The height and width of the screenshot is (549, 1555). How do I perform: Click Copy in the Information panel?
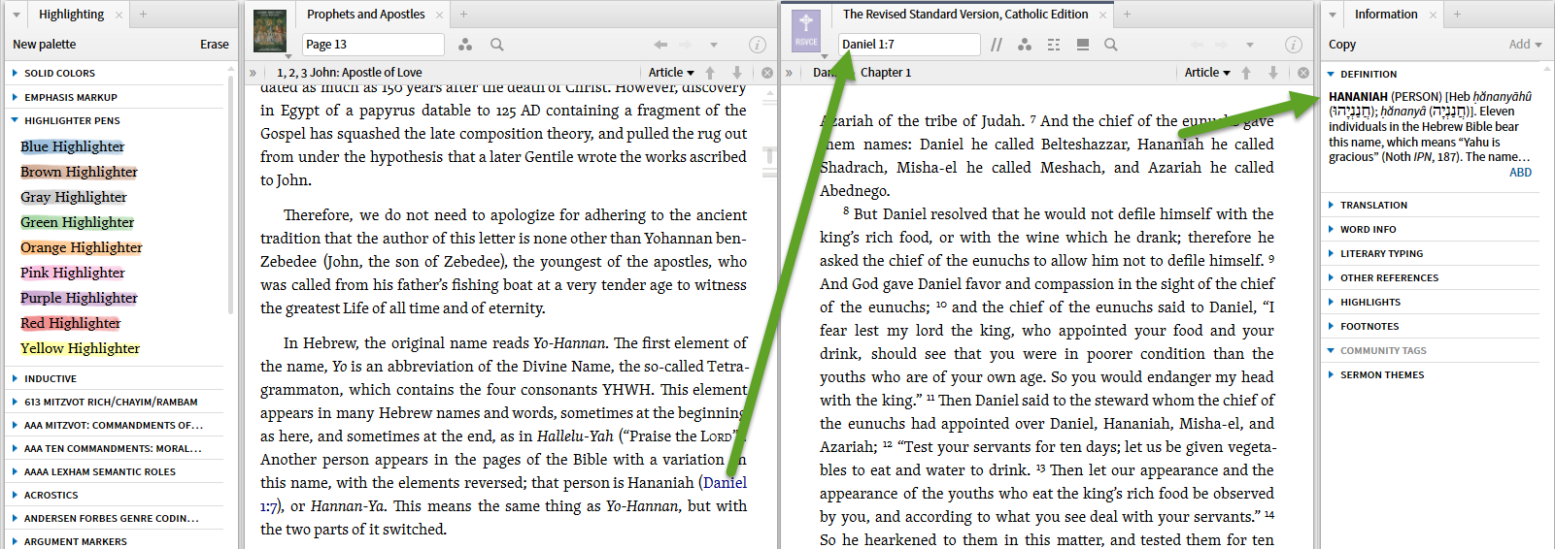point(1342,45)
